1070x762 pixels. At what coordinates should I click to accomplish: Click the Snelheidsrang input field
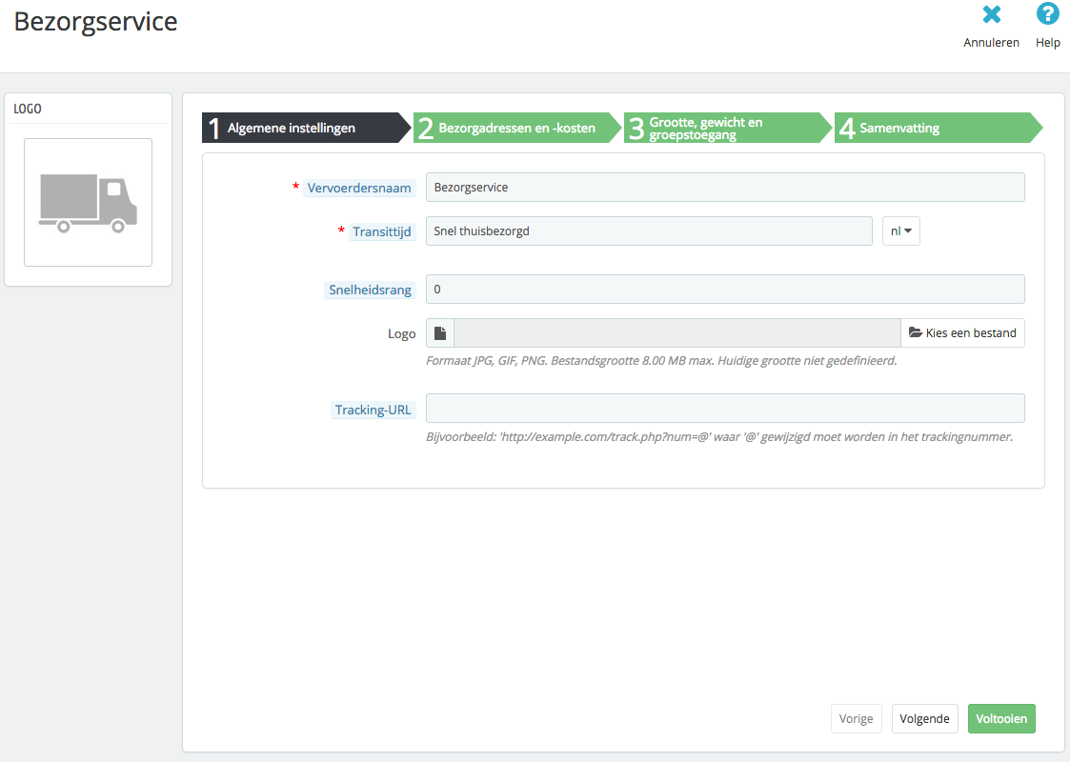pos(725,290)
